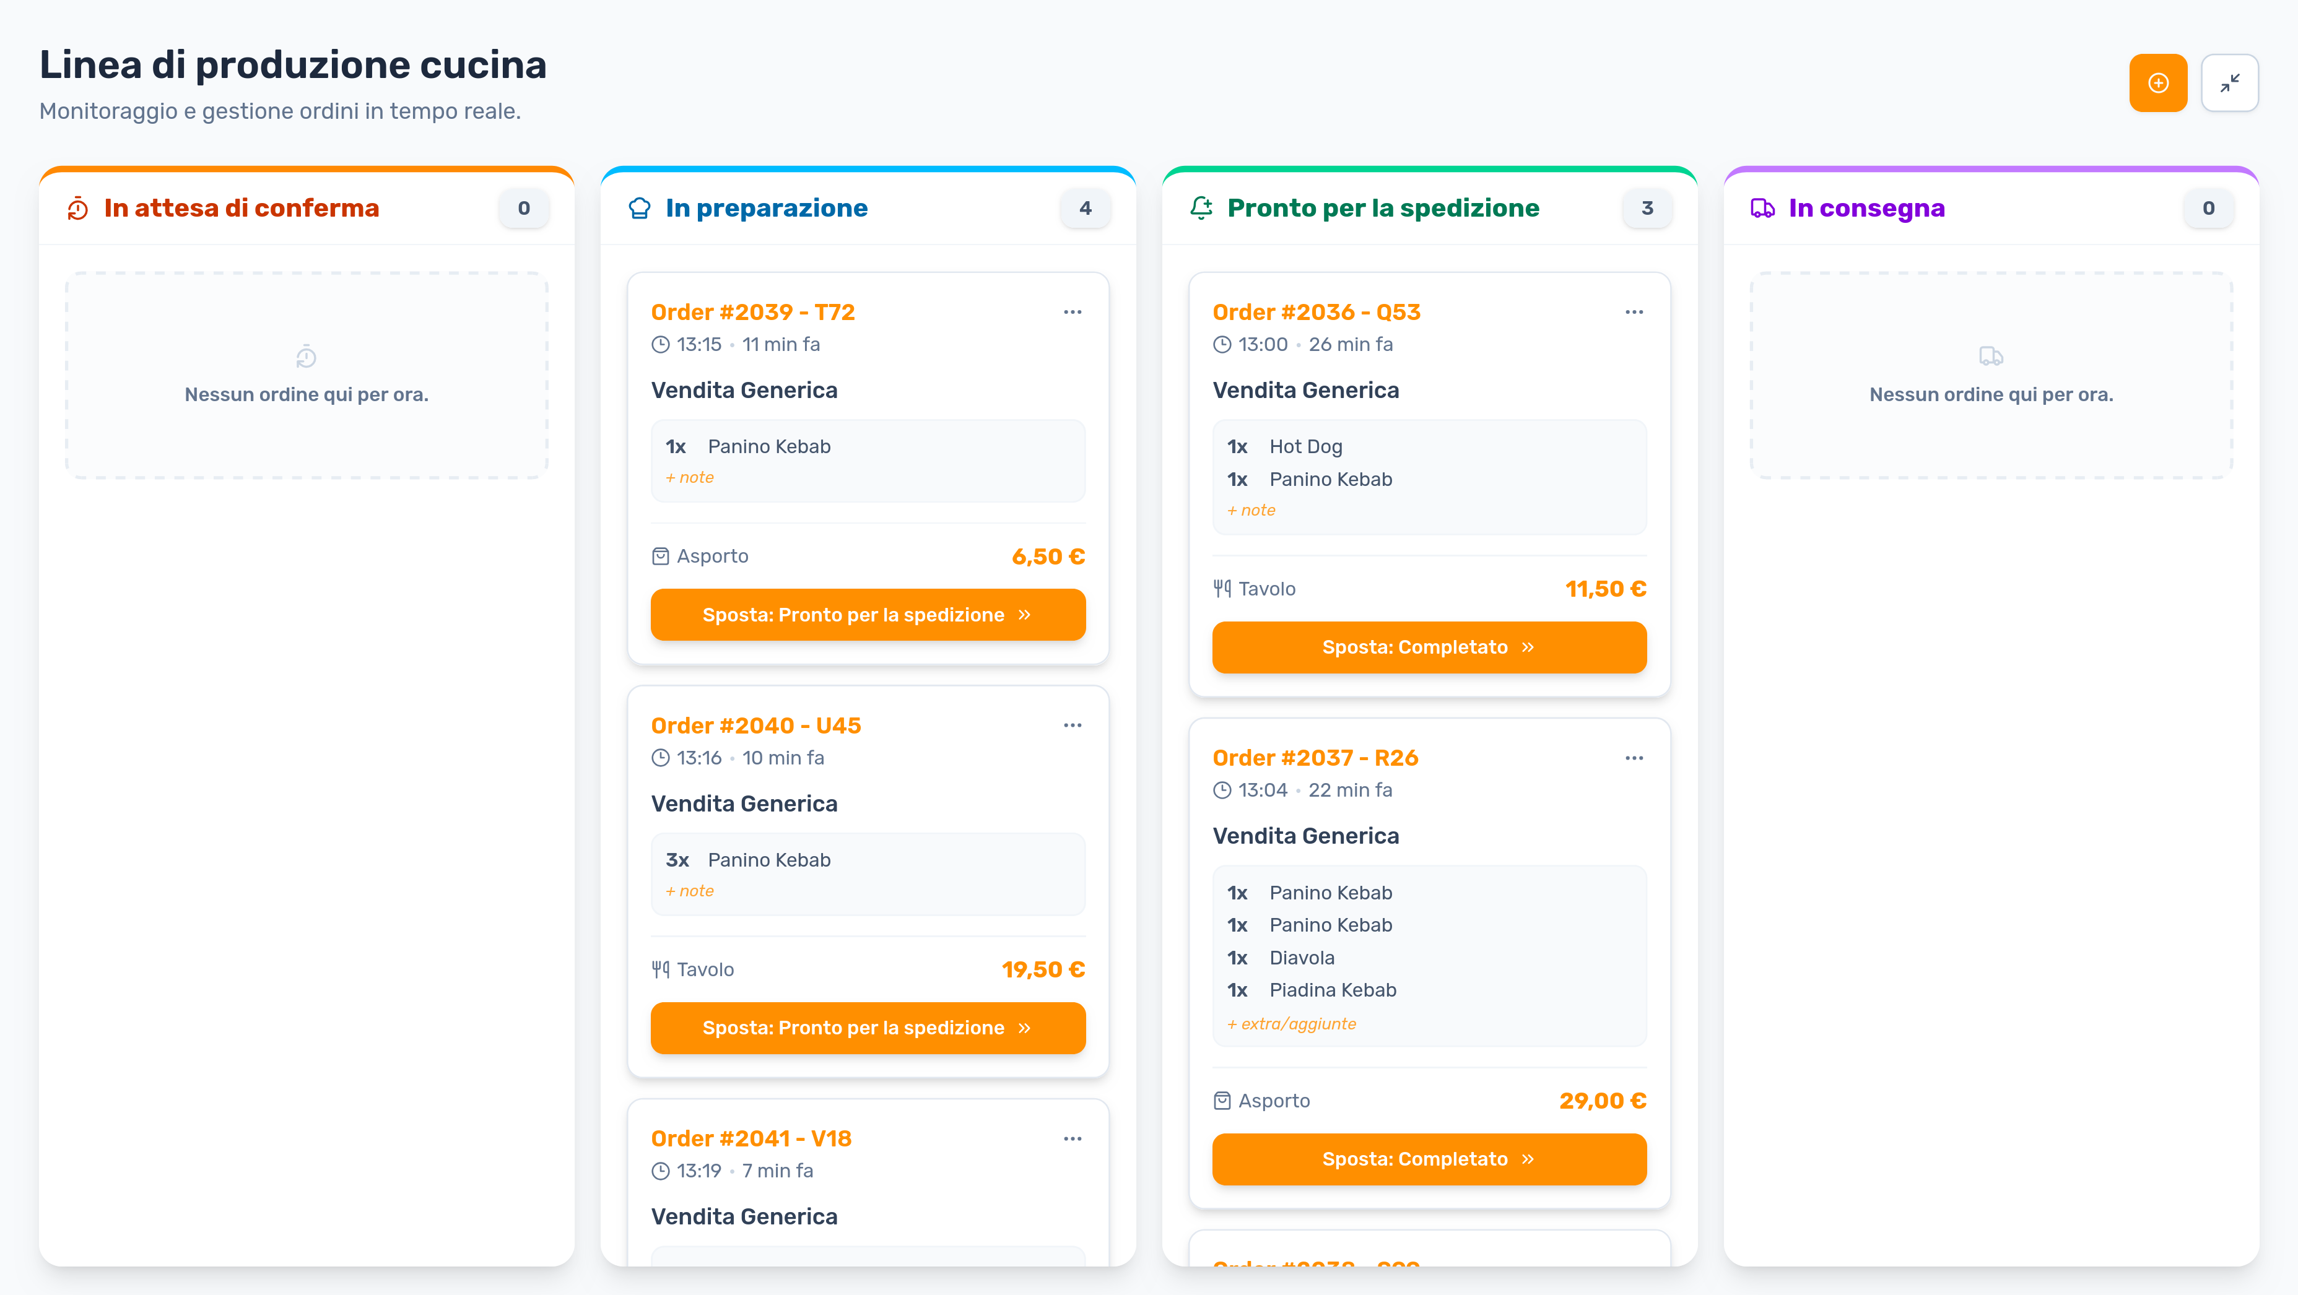Click the '26 min fa' timestamp in Order #2036
The image size is (2298, 1295).
[1350, 344]
